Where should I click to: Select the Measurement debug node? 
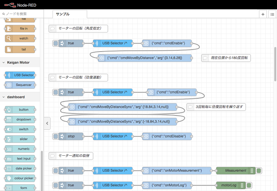pos(236,170)
